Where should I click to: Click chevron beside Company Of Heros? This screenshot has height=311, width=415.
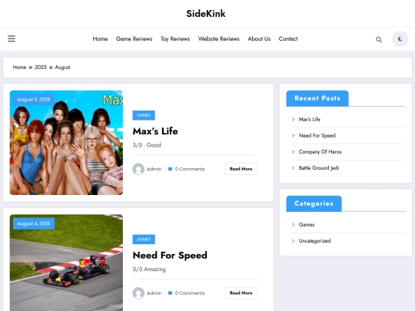coord(293,152)
